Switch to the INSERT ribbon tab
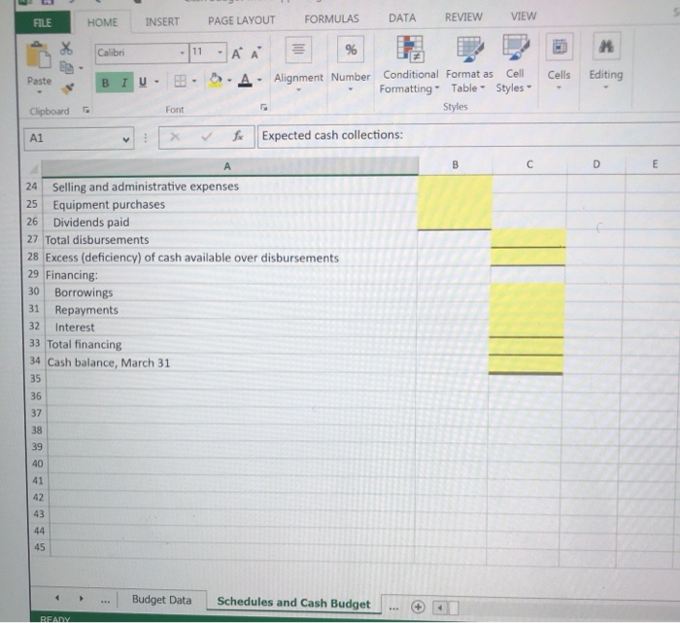The width and height of the screenshot is (680, 623). point(162,21)
